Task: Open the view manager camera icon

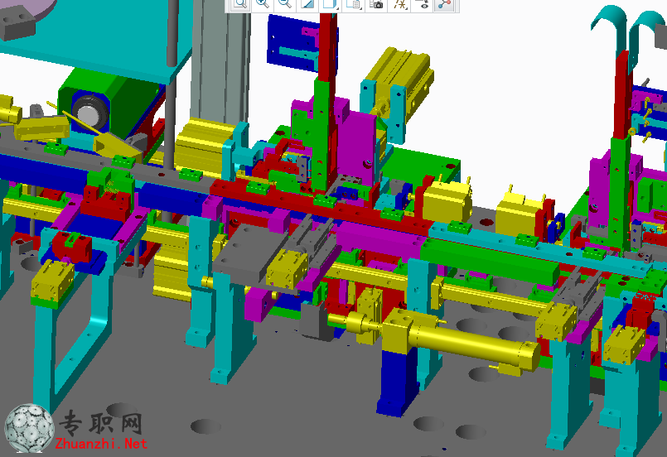Action: coord(376,4)
